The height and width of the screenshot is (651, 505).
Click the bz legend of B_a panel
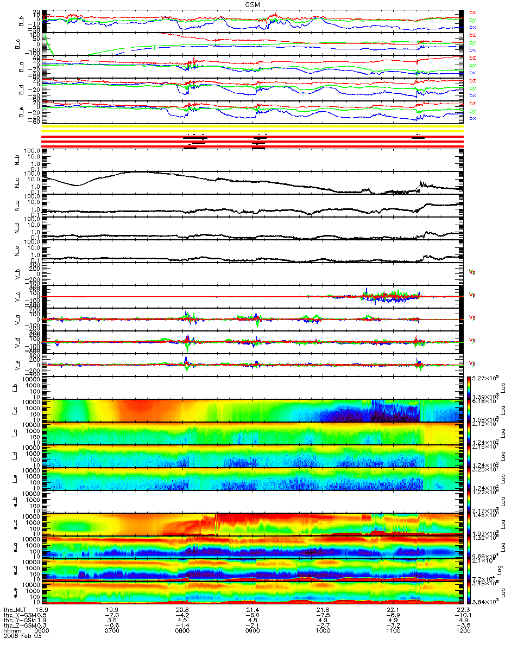point(472,58)
